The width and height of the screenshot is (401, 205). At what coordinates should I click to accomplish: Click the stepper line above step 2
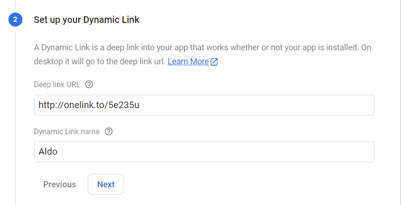(x=15, y=4)
